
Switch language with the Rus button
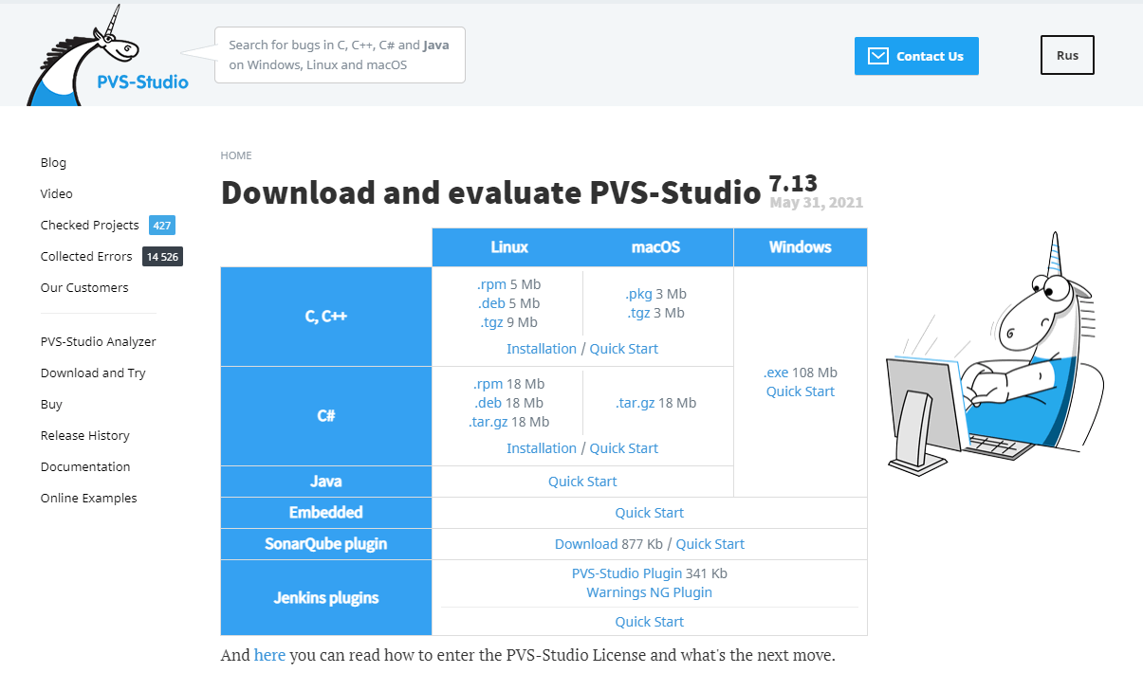tap(1067, 55)
